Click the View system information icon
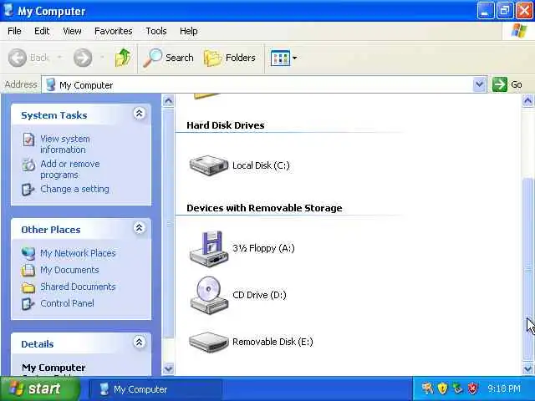535x401 pixels. [x=28, y=140]
